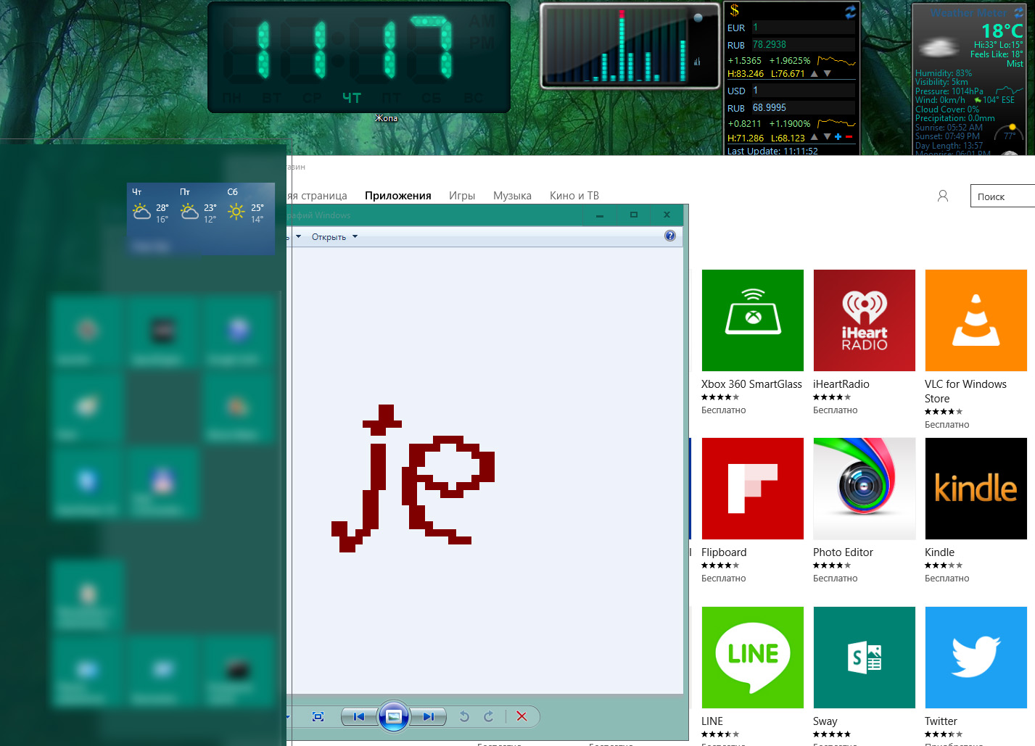Switch to the Приложения tab in Store
This screenshot has height=746, width=1035.
point(398,196)
